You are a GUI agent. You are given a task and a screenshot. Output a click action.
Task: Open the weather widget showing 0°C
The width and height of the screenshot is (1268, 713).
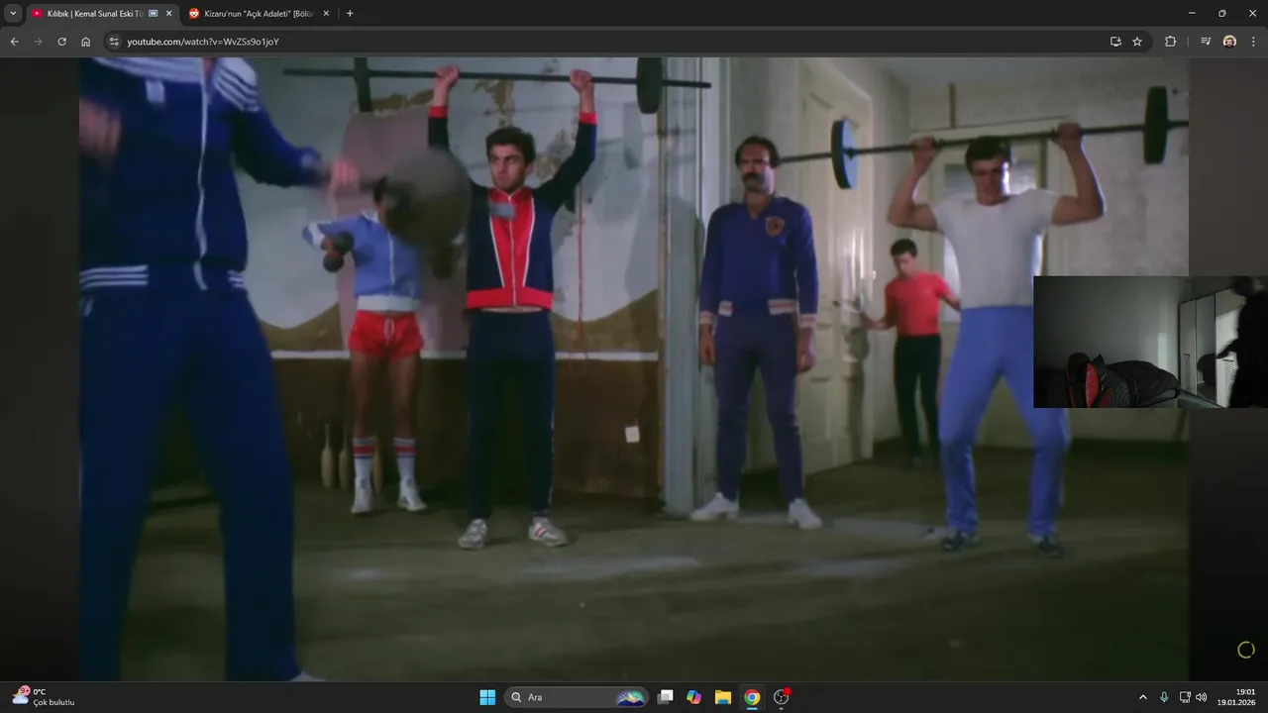pyautogui.click(x=44, y=697)
